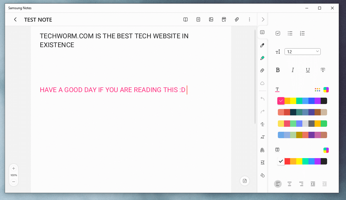
Task: Open the outlined letter A style tool
Action: pyautogui.click(x=262, y=150)
